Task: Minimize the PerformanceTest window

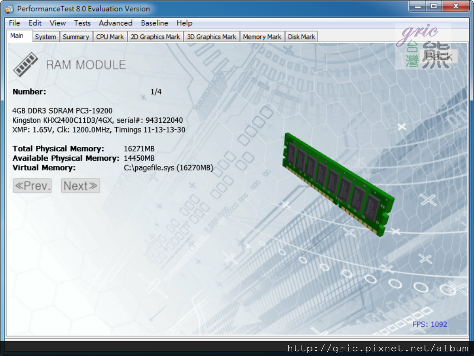Action: [418, 6]
